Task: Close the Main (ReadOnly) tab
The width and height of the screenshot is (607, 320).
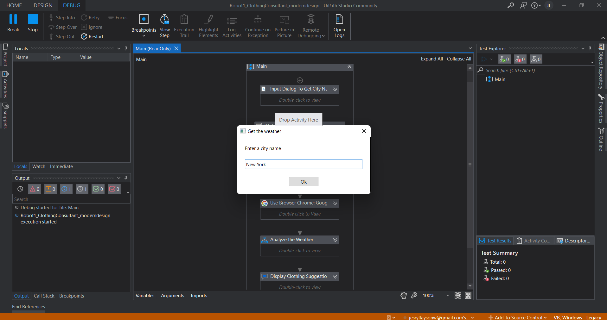Action: pos(176,48)
